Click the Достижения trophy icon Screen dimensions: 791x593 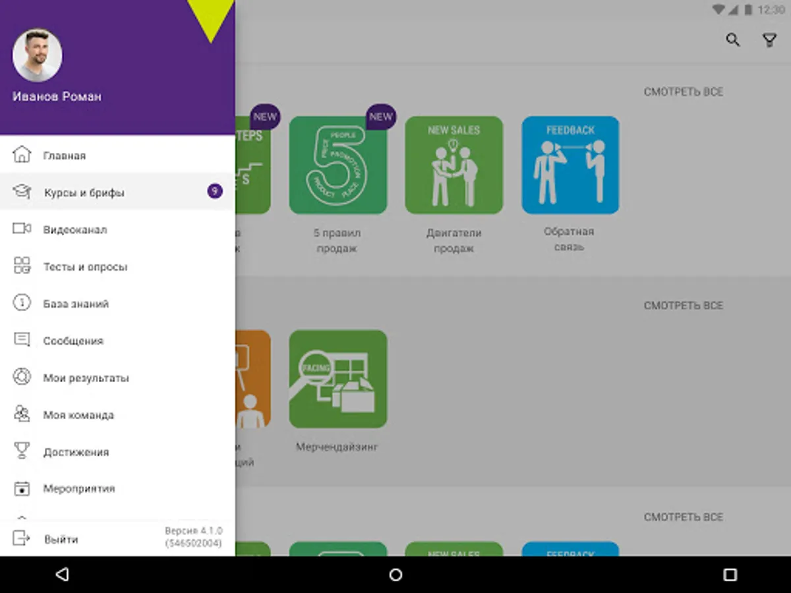(22, 451)
